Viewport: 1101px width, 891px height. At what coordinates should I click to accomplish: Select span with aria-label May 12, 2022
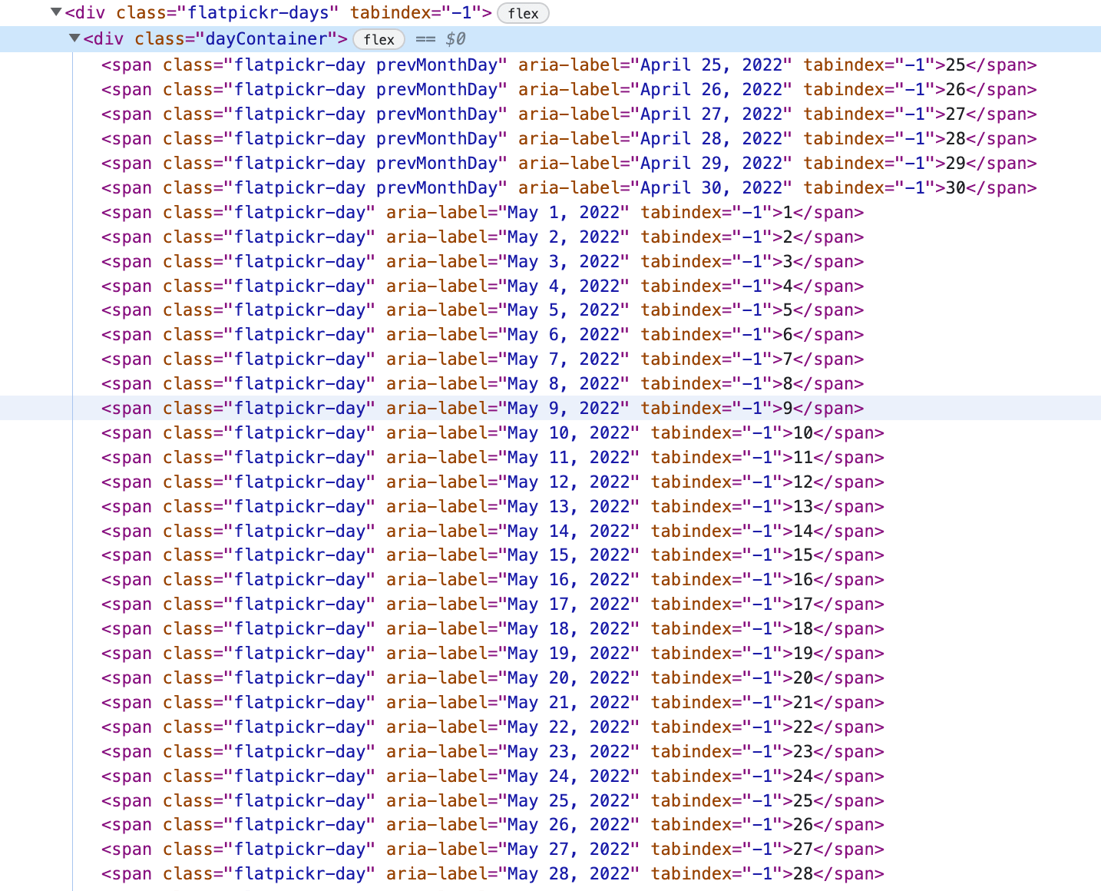point(492,482)
